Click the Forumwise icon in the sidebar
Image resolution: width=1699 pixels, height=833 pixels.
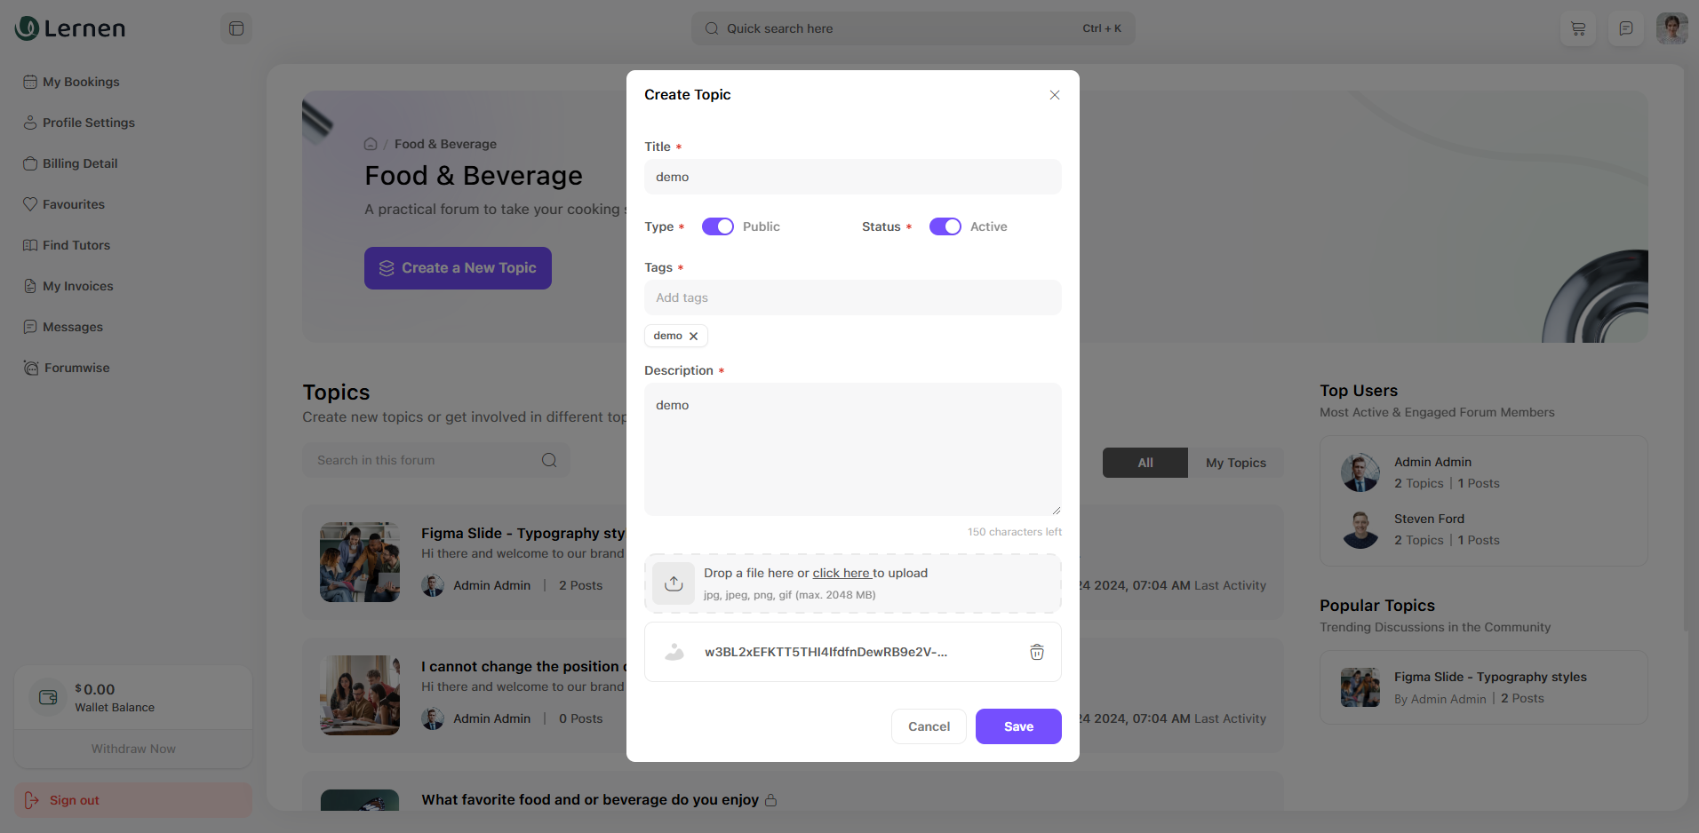pyautogui.click(x=31, y=368)
